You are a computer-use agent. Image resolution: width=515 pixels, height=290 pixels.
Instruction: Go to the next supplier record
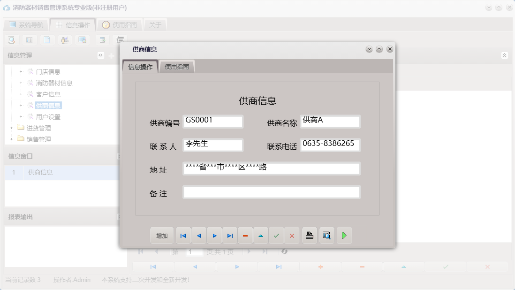click(214, 235)
